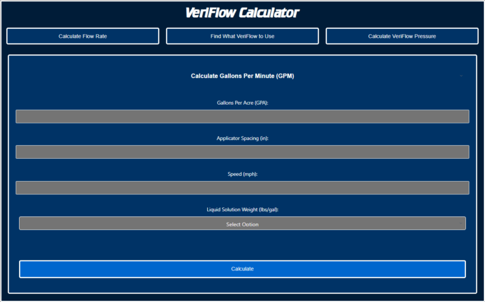Click the Calculate Gallons Per Minute heading
The height and width of the screenshot is (302, 485).
pyautogui.click(x=242, y=76)
